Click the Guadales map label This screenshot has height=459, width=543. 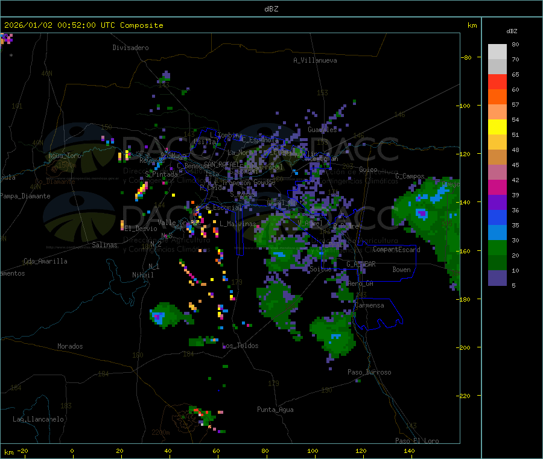point(322,130)
